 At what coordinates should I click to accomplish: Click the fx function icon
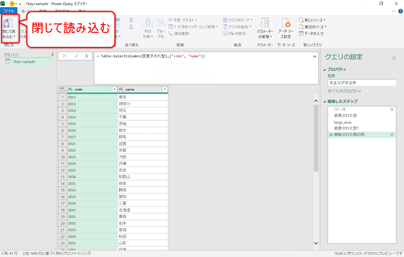point(87,56)
